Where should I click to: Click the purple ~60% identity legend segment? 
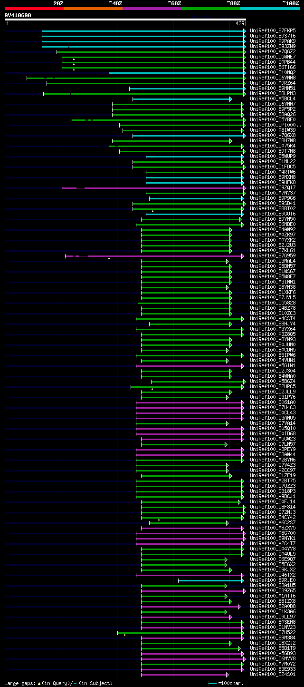pos(152,8)
